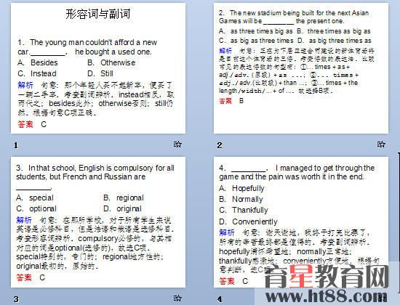Click the red 答案 label on slide 1
This screenshot has width=400, height=305.
click(x=25, y=124)
